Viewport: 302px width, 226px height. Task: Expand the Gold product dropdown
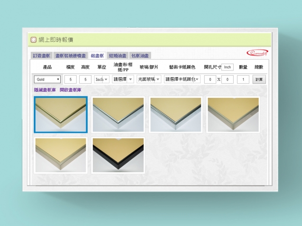[47, 79]
